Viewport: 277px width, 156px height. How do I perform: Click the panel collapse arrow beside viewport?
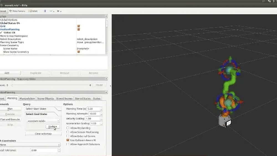111,86
